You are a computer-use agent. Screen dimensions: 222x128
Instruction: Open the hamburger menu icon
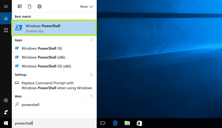6,7
